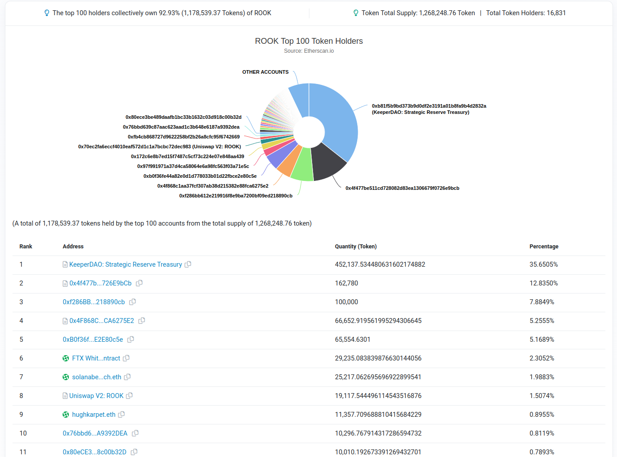
Task: Click contract icon beside 0x4f477b...726E9bCb
Action: tap(65, 283)
